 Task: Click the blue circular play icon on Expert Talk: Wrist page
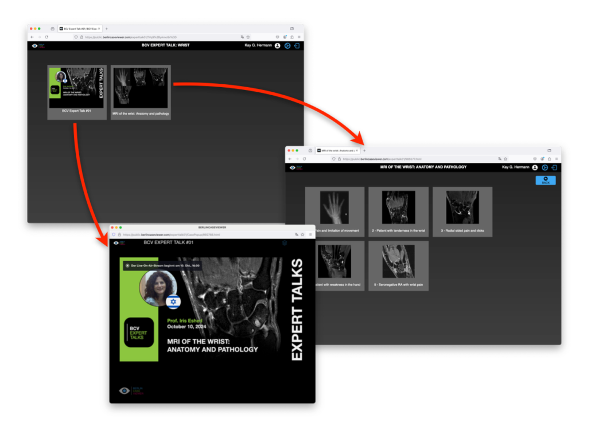coord(287,46)
